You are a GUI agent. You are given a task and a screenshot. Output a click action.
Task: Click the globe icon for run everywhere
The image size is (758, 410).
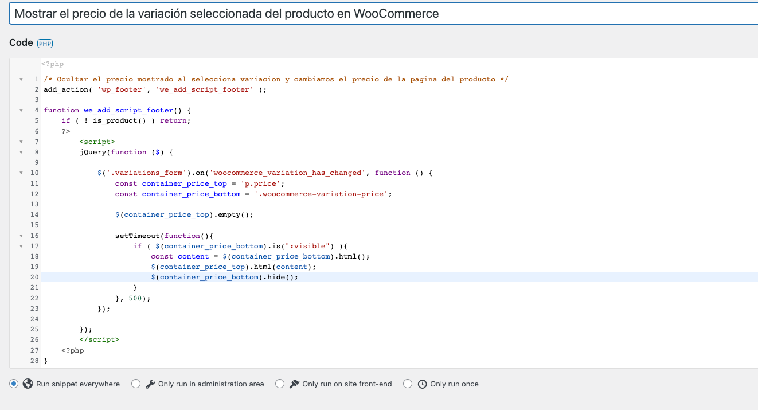[x=28, y=384]
